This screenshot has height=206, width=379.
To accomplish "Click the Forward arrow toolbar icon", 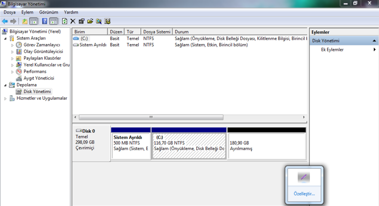I will 13,21.
